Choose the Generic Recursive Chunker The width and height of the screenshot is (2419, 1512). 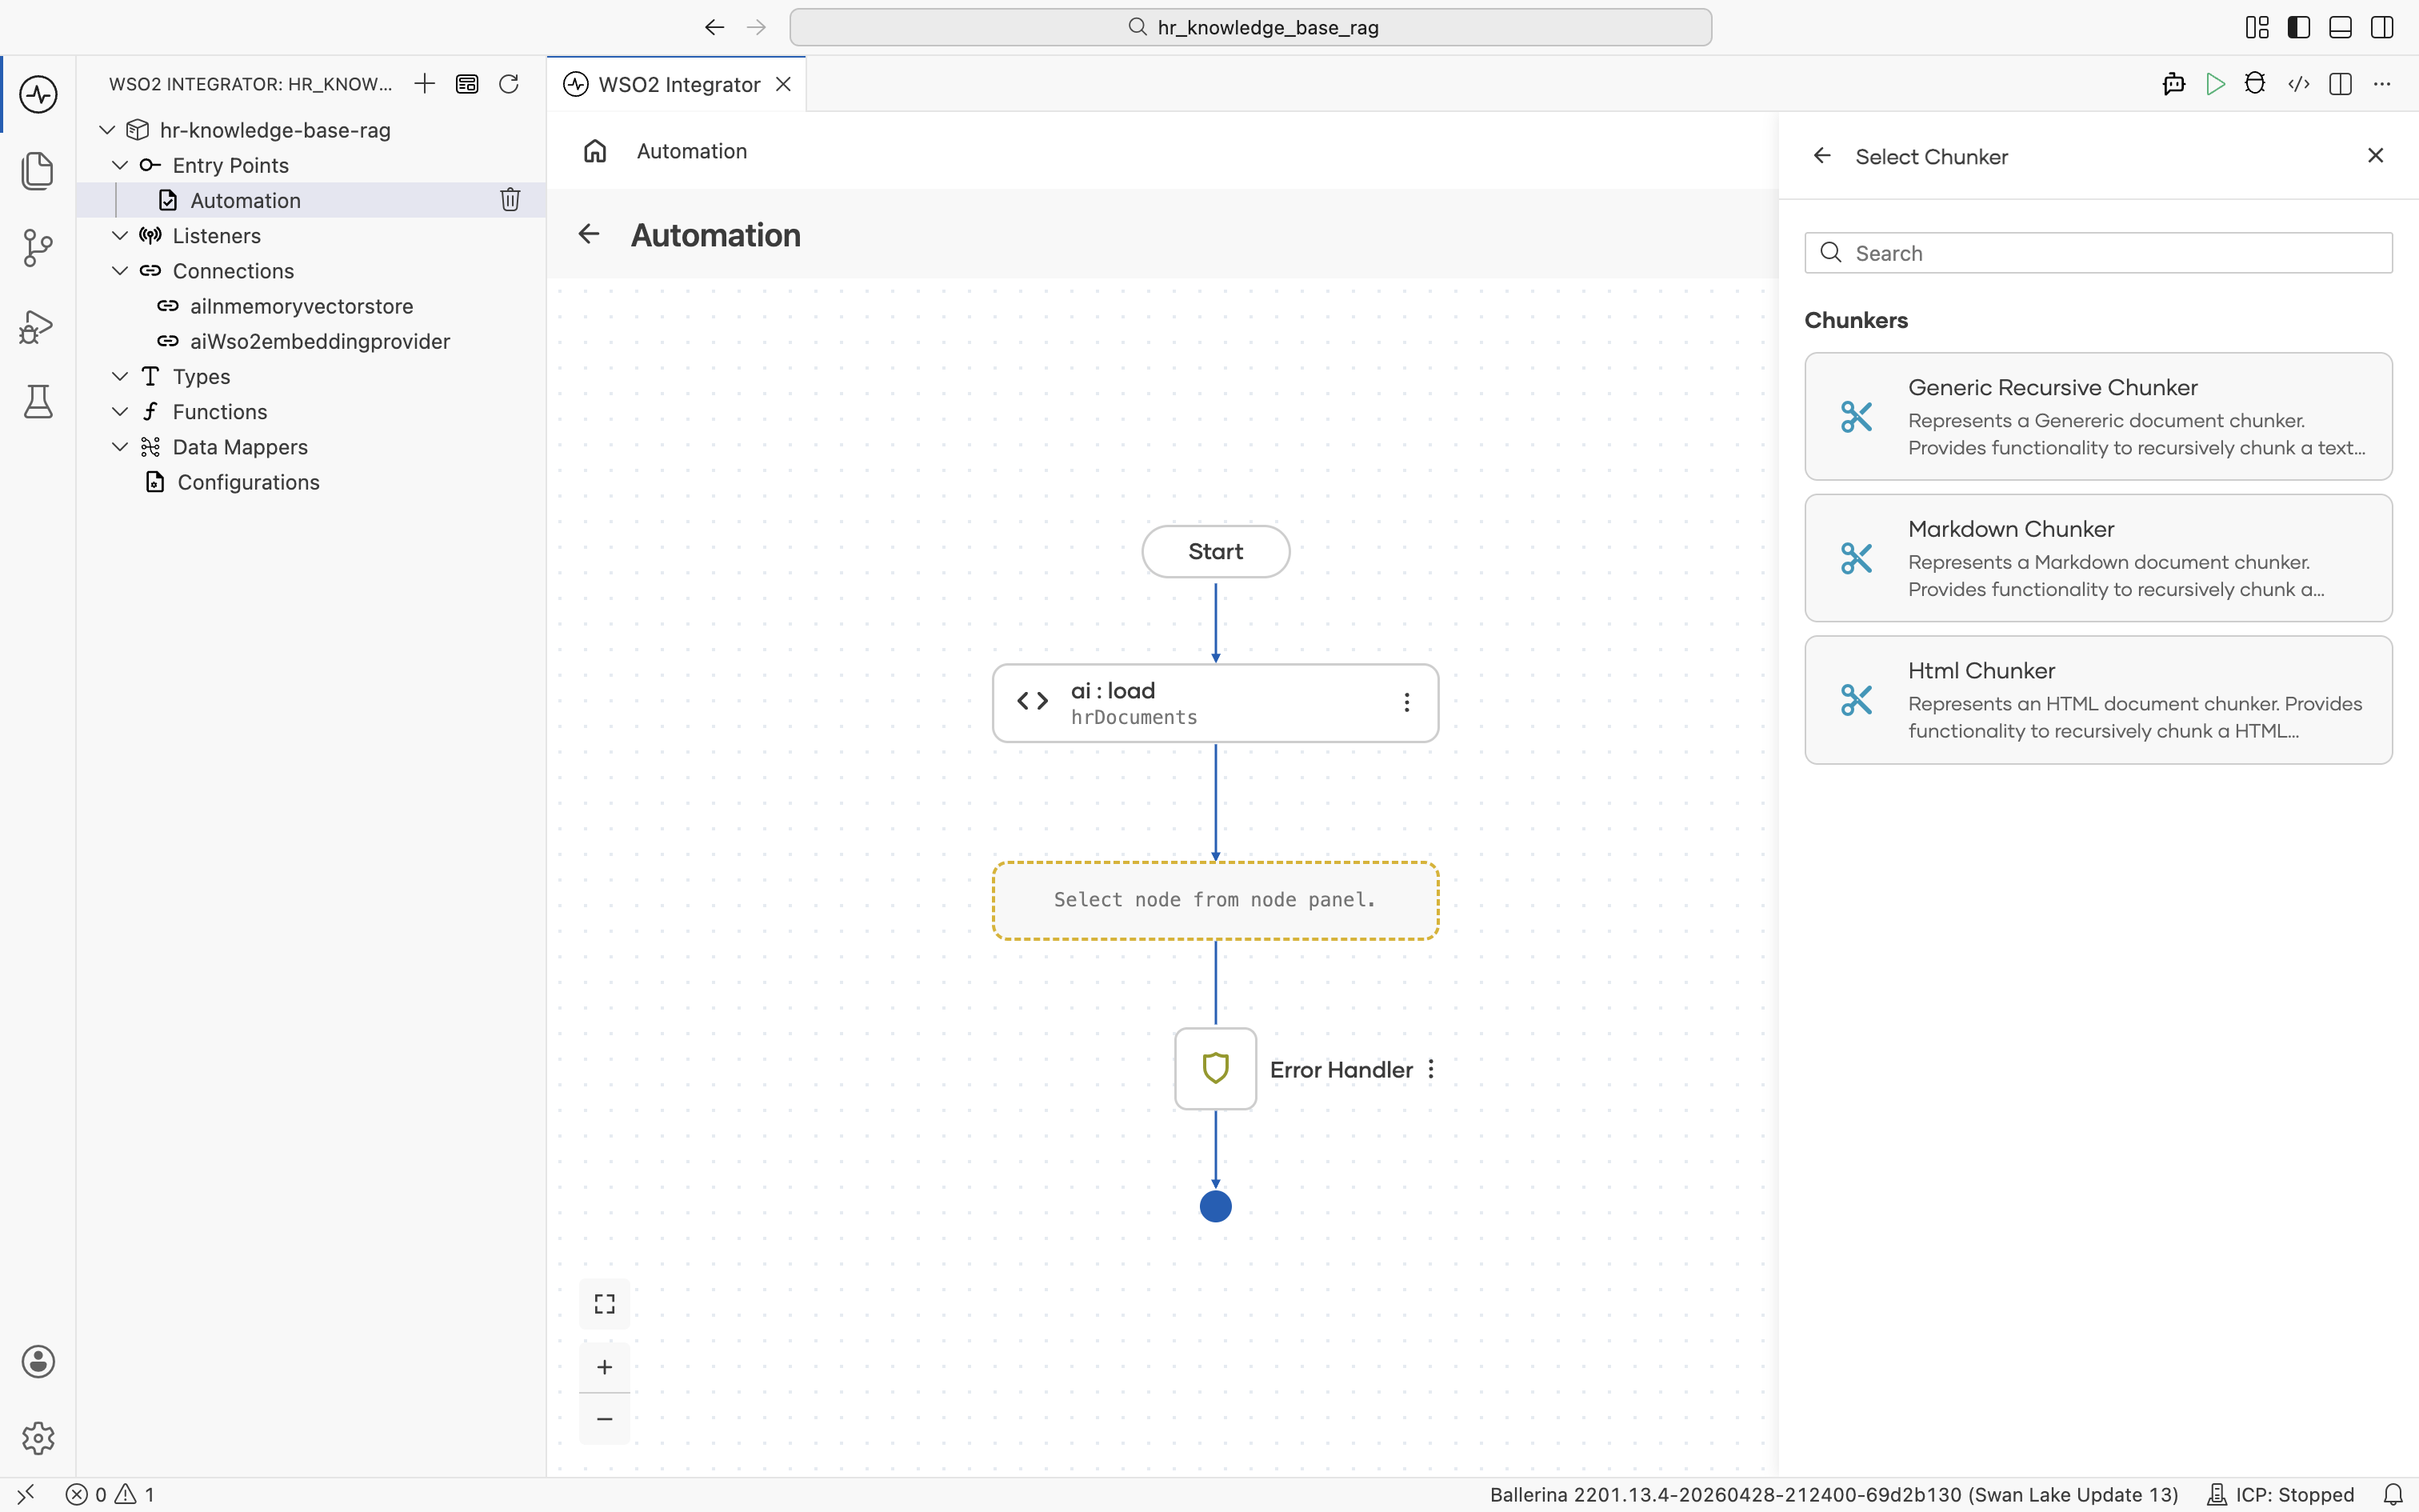click(x=2098, y=416)
